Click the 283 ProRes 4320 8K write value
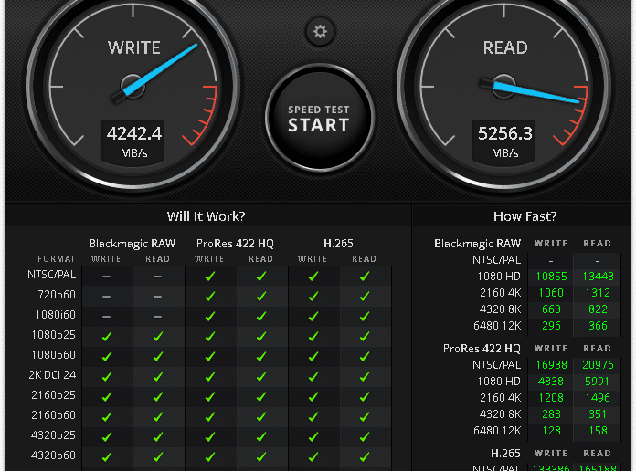636x471 pixels. 551,414
